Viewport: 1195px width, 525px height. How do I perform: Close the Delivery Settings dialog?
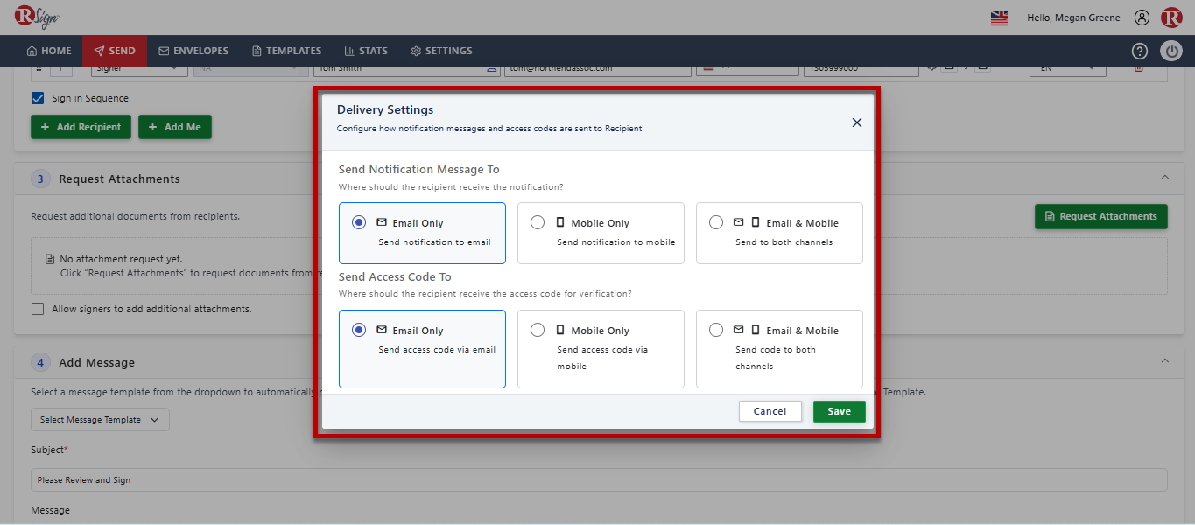[x=857, y=122]
